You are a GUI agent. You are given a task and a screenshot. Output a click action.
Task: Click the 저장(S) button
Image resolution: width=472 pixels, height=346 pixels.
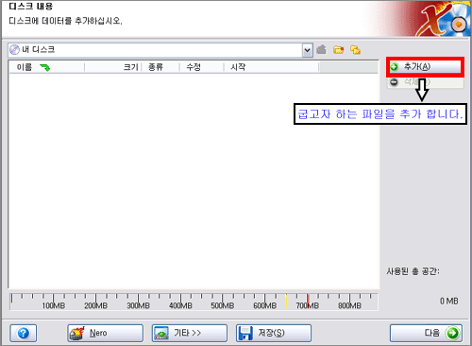274,333
